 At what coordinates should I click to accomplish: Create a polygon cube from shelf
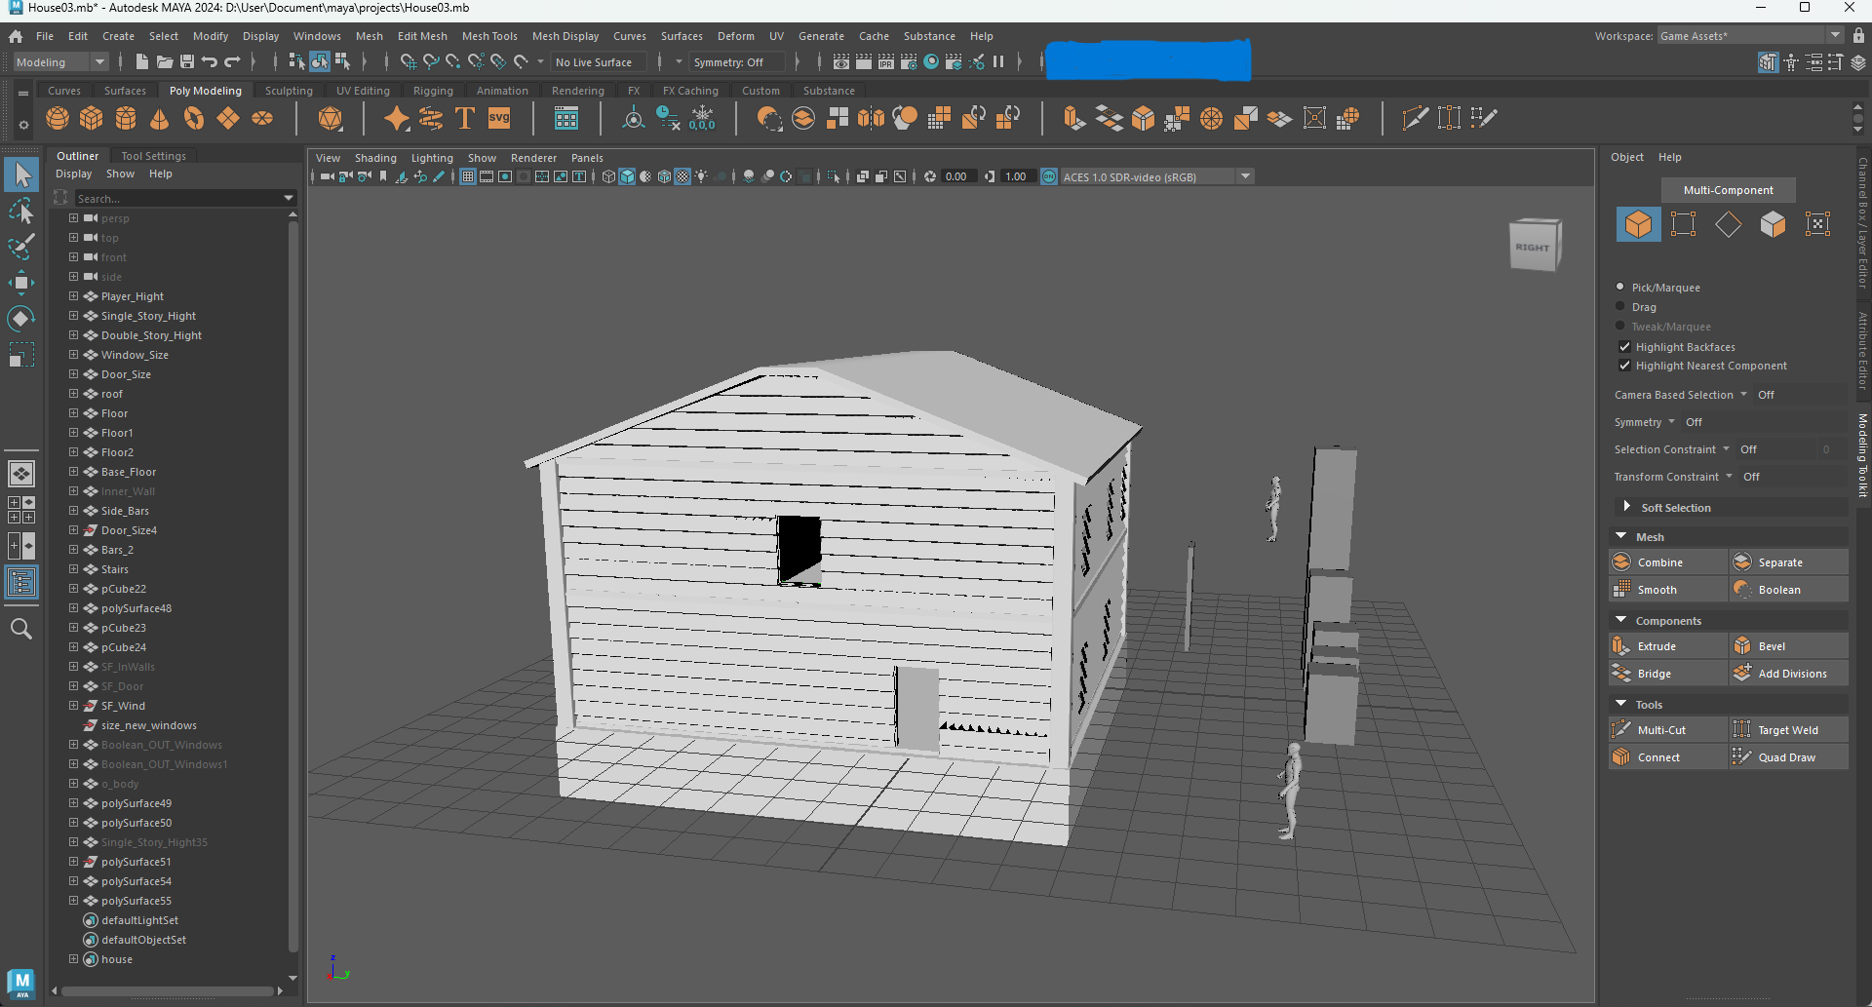[92, 119]
